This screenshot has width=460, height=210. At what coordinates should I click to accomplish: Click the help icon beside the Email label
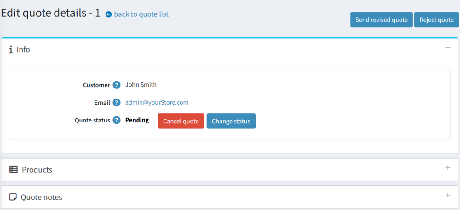tap(116, 102)
